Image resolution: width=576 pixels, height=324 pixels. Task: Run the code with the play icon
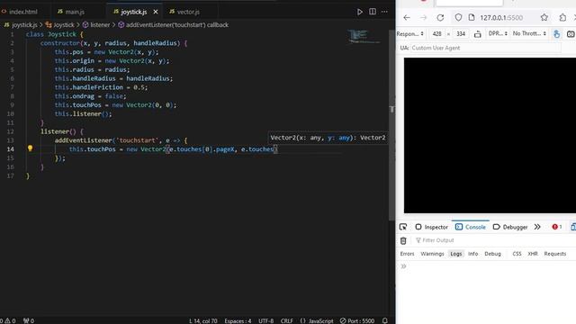360,12
